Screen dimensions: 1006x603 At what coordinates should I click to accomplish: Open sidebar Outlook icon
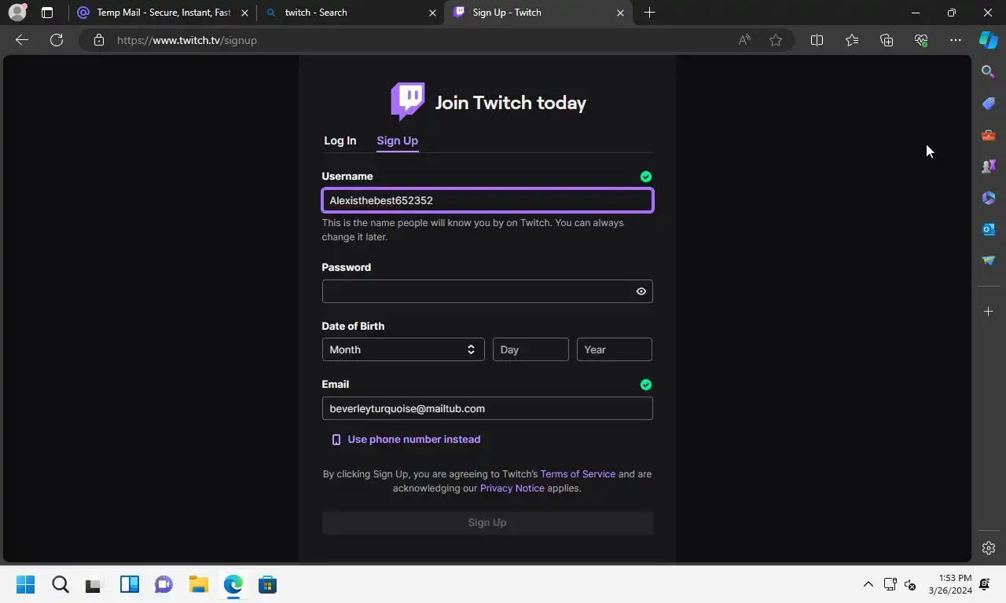click(x=989, y=229)
